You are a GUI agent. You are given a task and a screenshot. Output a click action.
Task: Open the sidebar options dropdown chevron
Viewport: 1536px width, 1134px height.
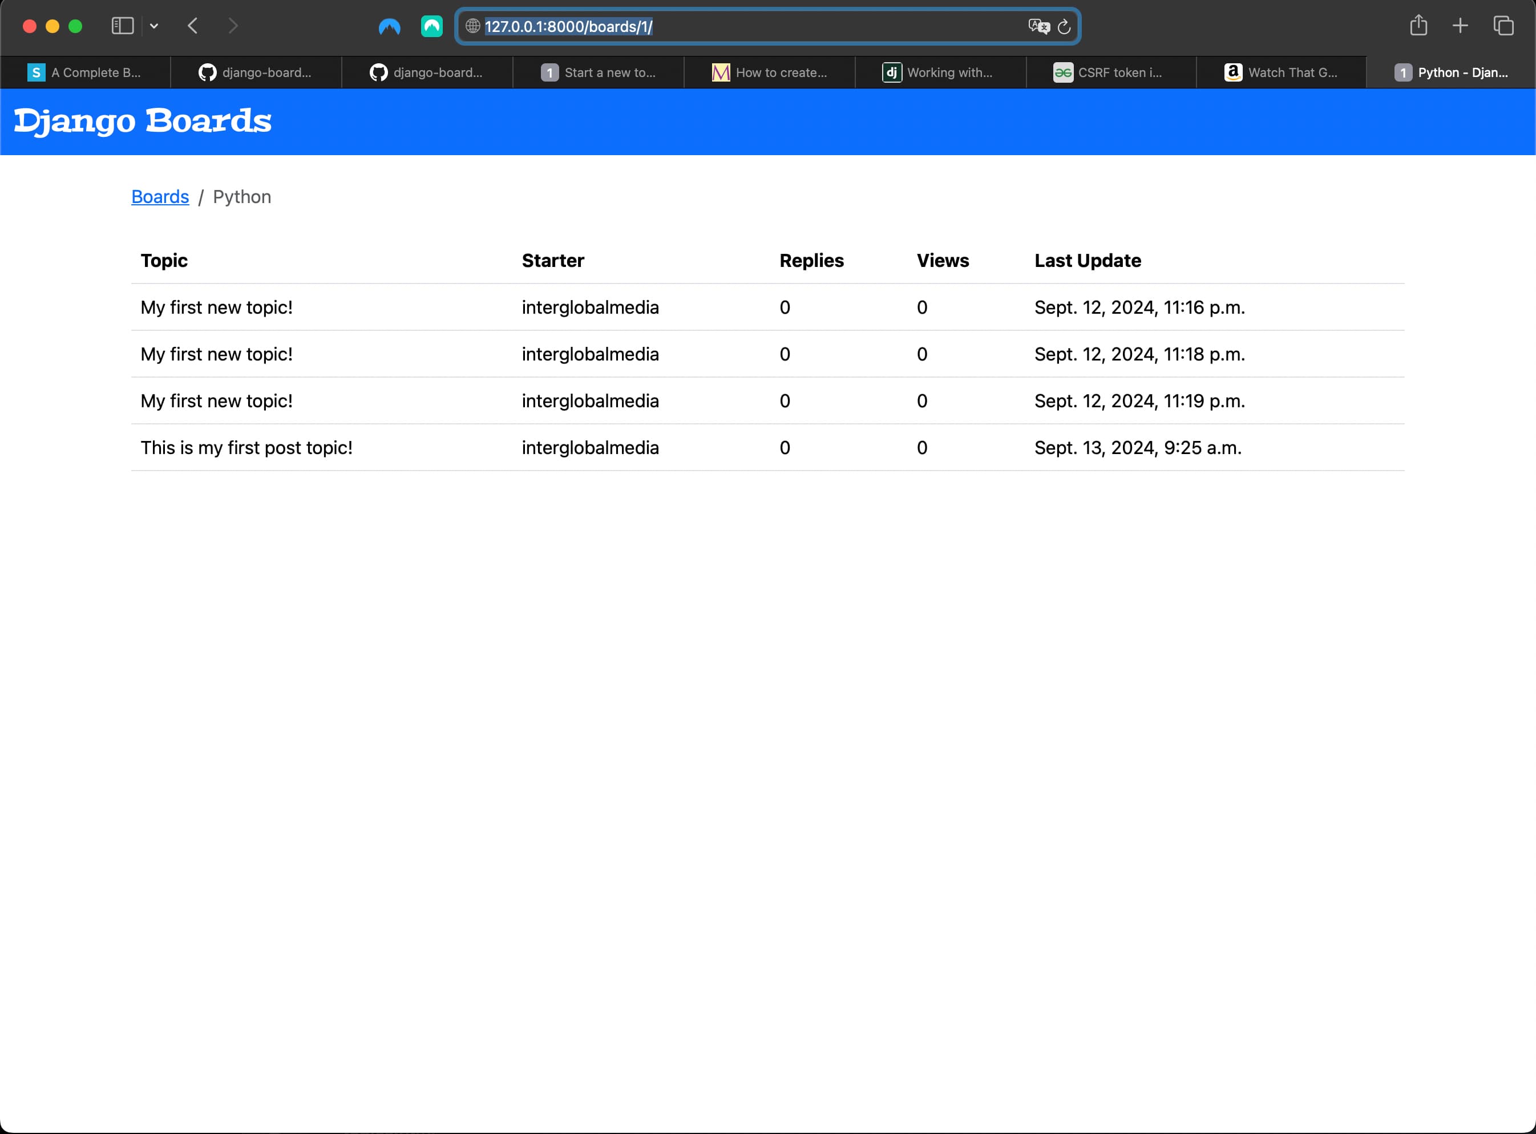pyautogui.click(x=154, y=26)
